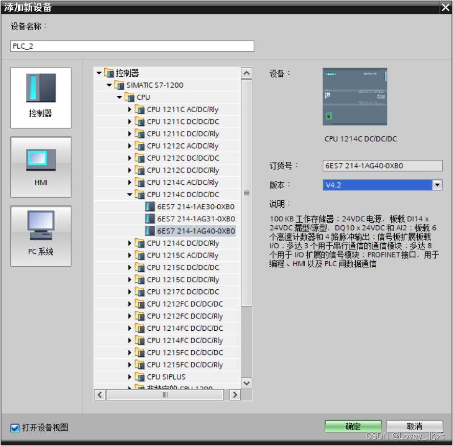Expand the CPU 1214C DC/DC/Rly node
This screenshot has width=453, height=446.
(130, 243)
